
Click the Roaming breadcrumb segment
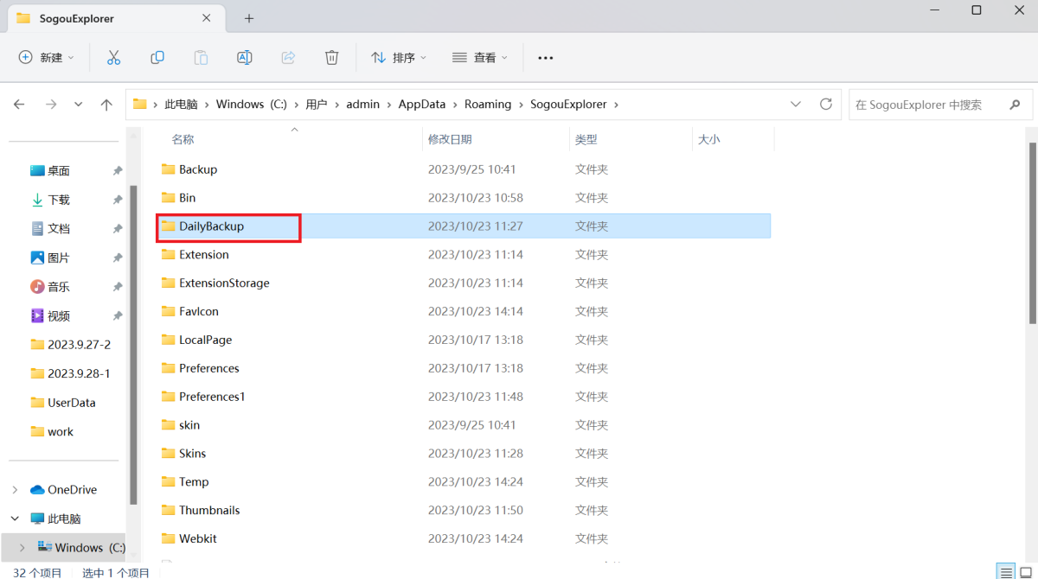487,105
